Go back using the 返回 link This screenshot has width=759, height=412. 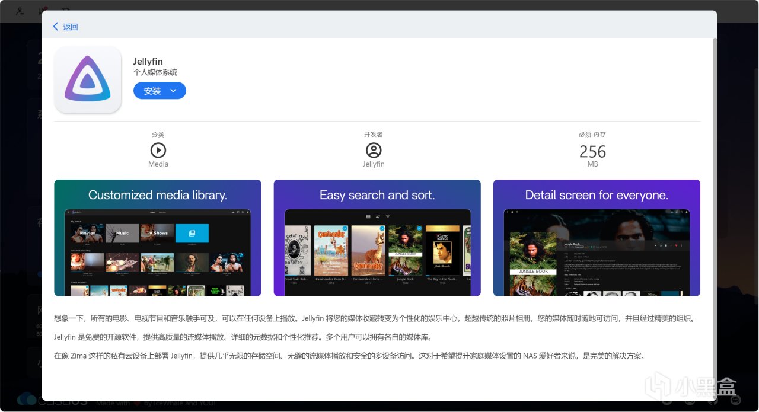70,27
